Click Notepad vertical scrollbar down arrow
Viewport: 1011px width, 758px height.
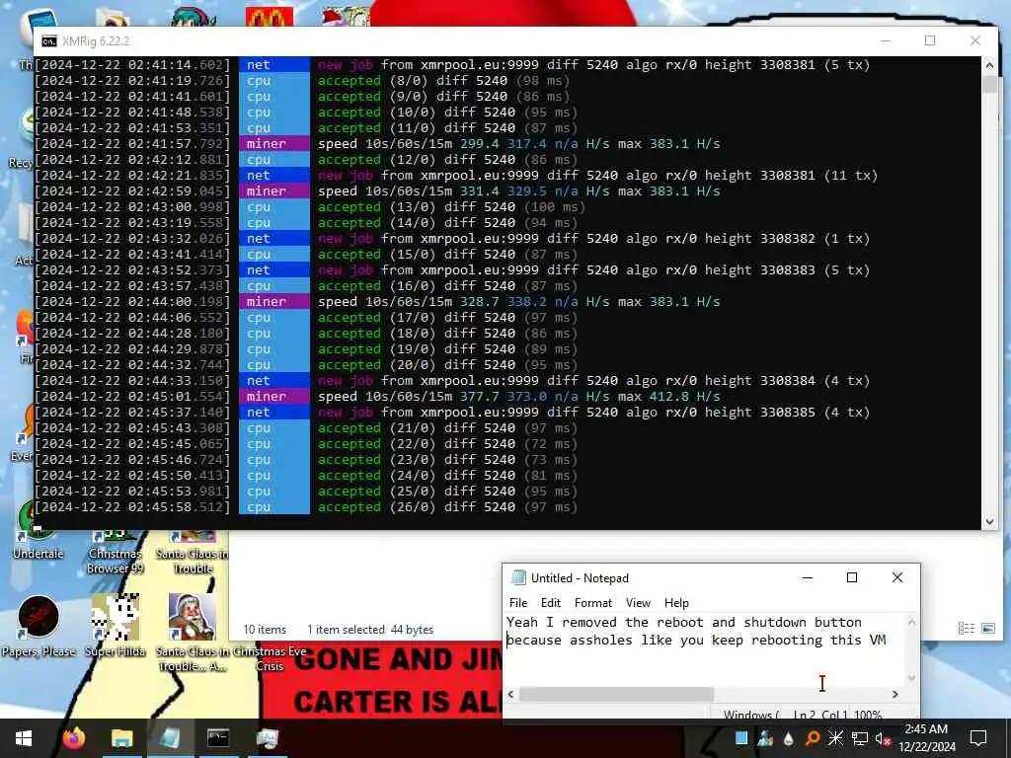911,677
